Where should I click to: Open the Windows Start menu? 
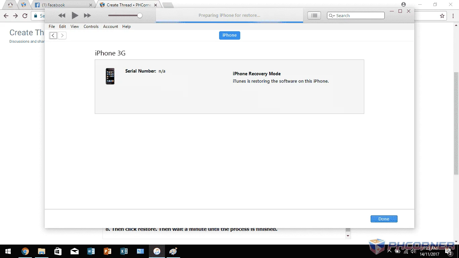tap(8, 251)
